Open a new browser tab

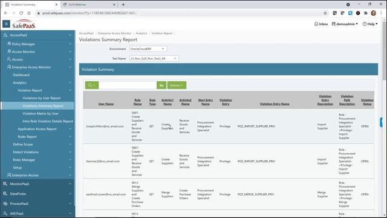click(123, 4)
